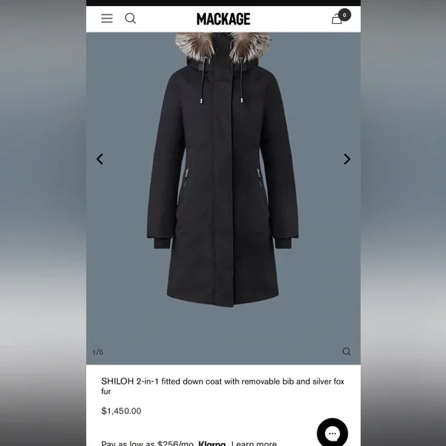Screen dimensions: 446x446
Task: Click the silver fox fur hood trim
Action: tap(223, 47)
